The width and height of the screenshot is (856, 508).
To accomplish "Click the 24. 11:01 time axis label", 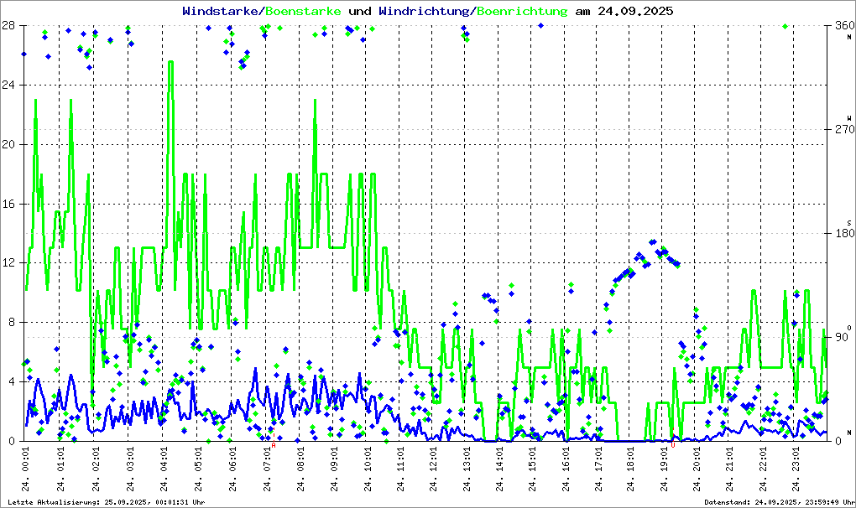I will pyautogui.click(x=400, y=469).
